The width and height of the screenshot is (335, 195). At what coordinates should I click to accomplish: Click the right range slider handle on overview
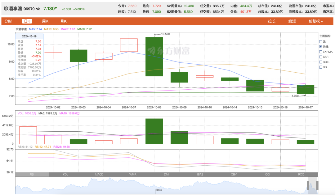pyautogui.click(x=317, y=185)
